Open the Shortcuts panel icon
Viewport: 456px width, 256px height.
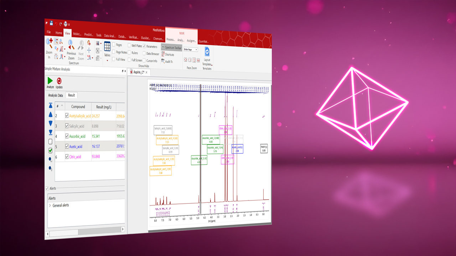coord(163,54)
